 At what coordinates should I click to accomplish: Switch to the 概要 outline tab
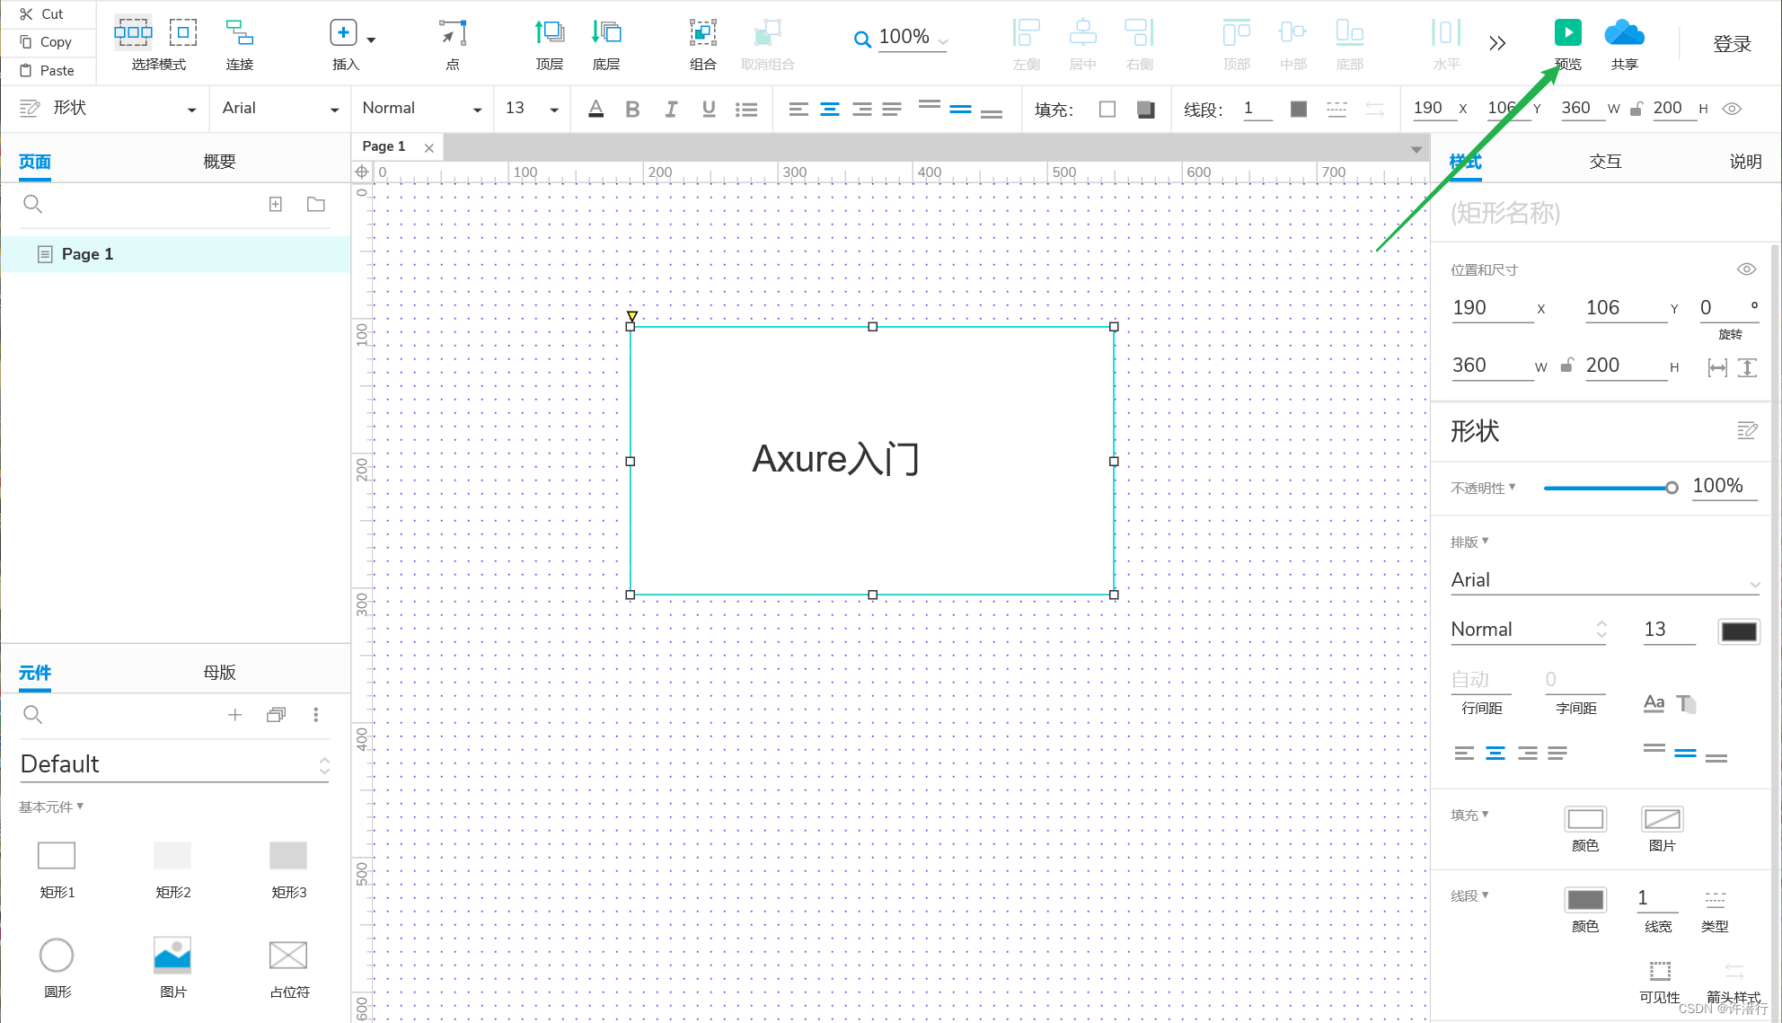pyautogui.click(x=219, y=162)
